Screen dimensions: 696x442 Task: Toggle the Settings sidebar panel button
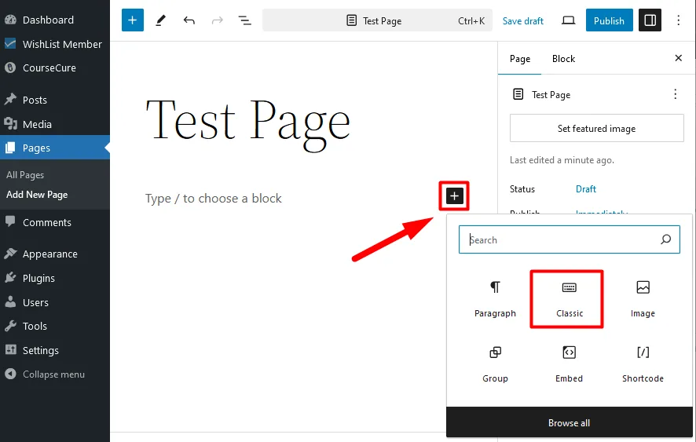coord(650,20)
